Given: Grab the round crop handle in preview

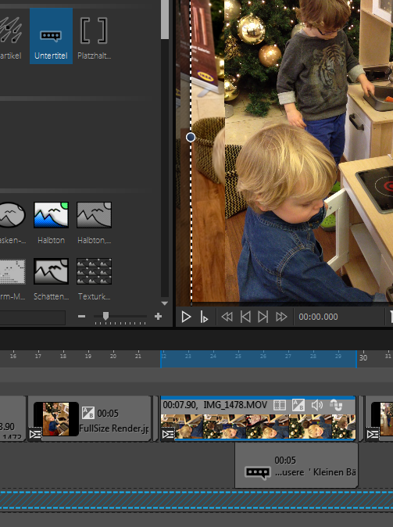Looking at the screenshot, I should tap(191, 137).
